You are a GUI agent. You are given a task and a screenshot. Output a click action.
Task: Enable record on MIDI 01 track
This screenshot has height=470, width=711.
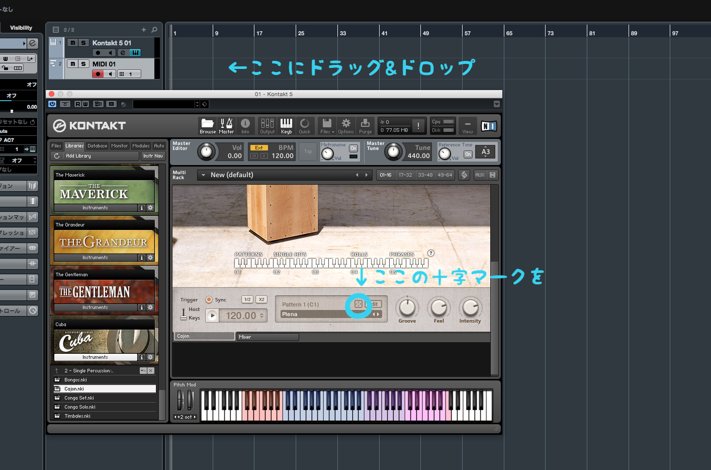(x=98, y=74)
